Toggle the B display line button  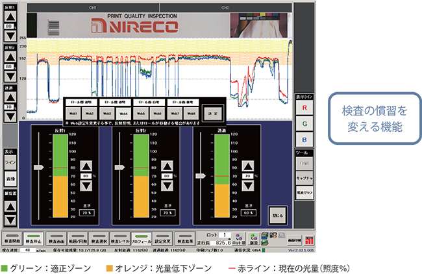[304, 140]
